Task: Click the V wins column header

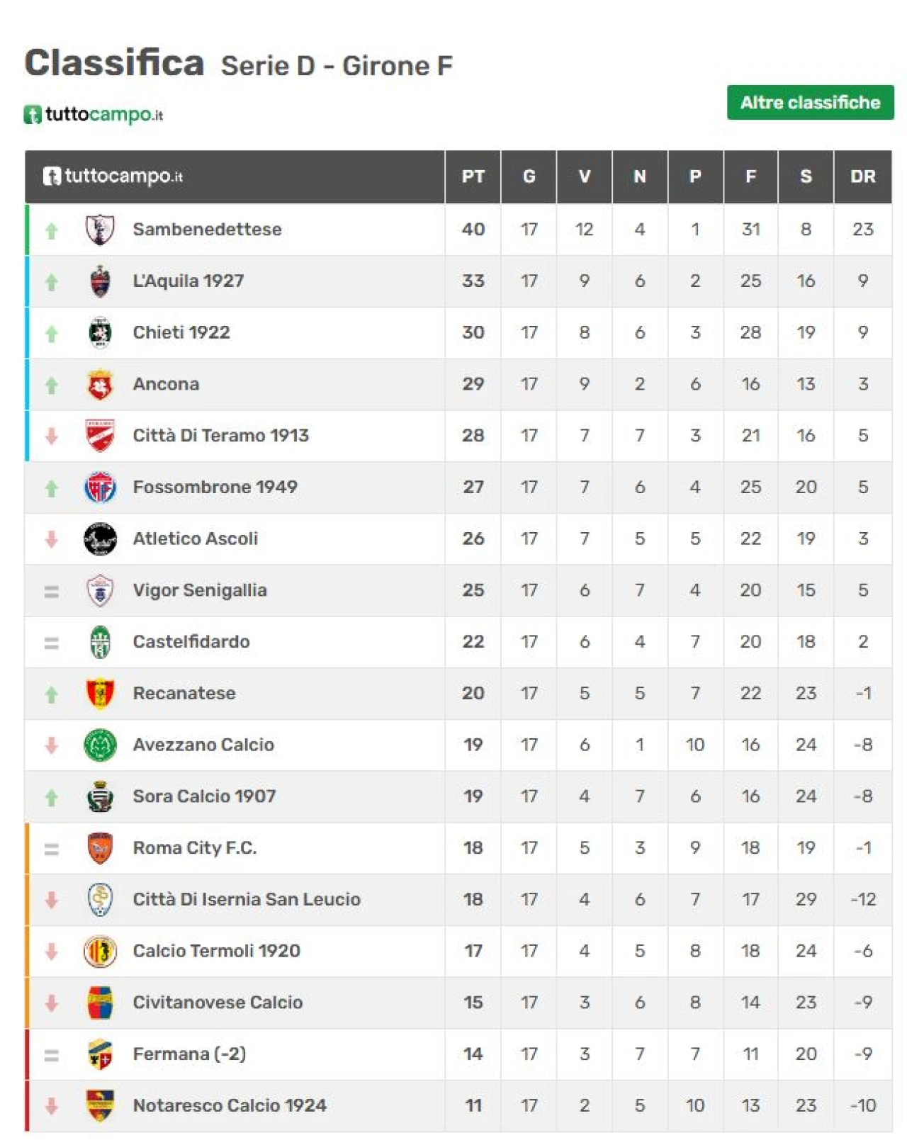Action: pos(584,176)
